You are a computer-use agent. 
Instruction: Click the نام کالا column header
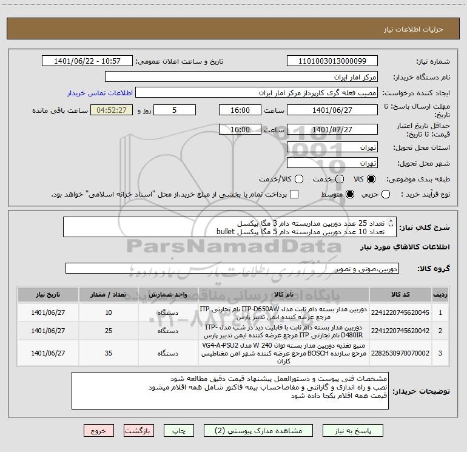pyautogui.click(x=284, y=294)
